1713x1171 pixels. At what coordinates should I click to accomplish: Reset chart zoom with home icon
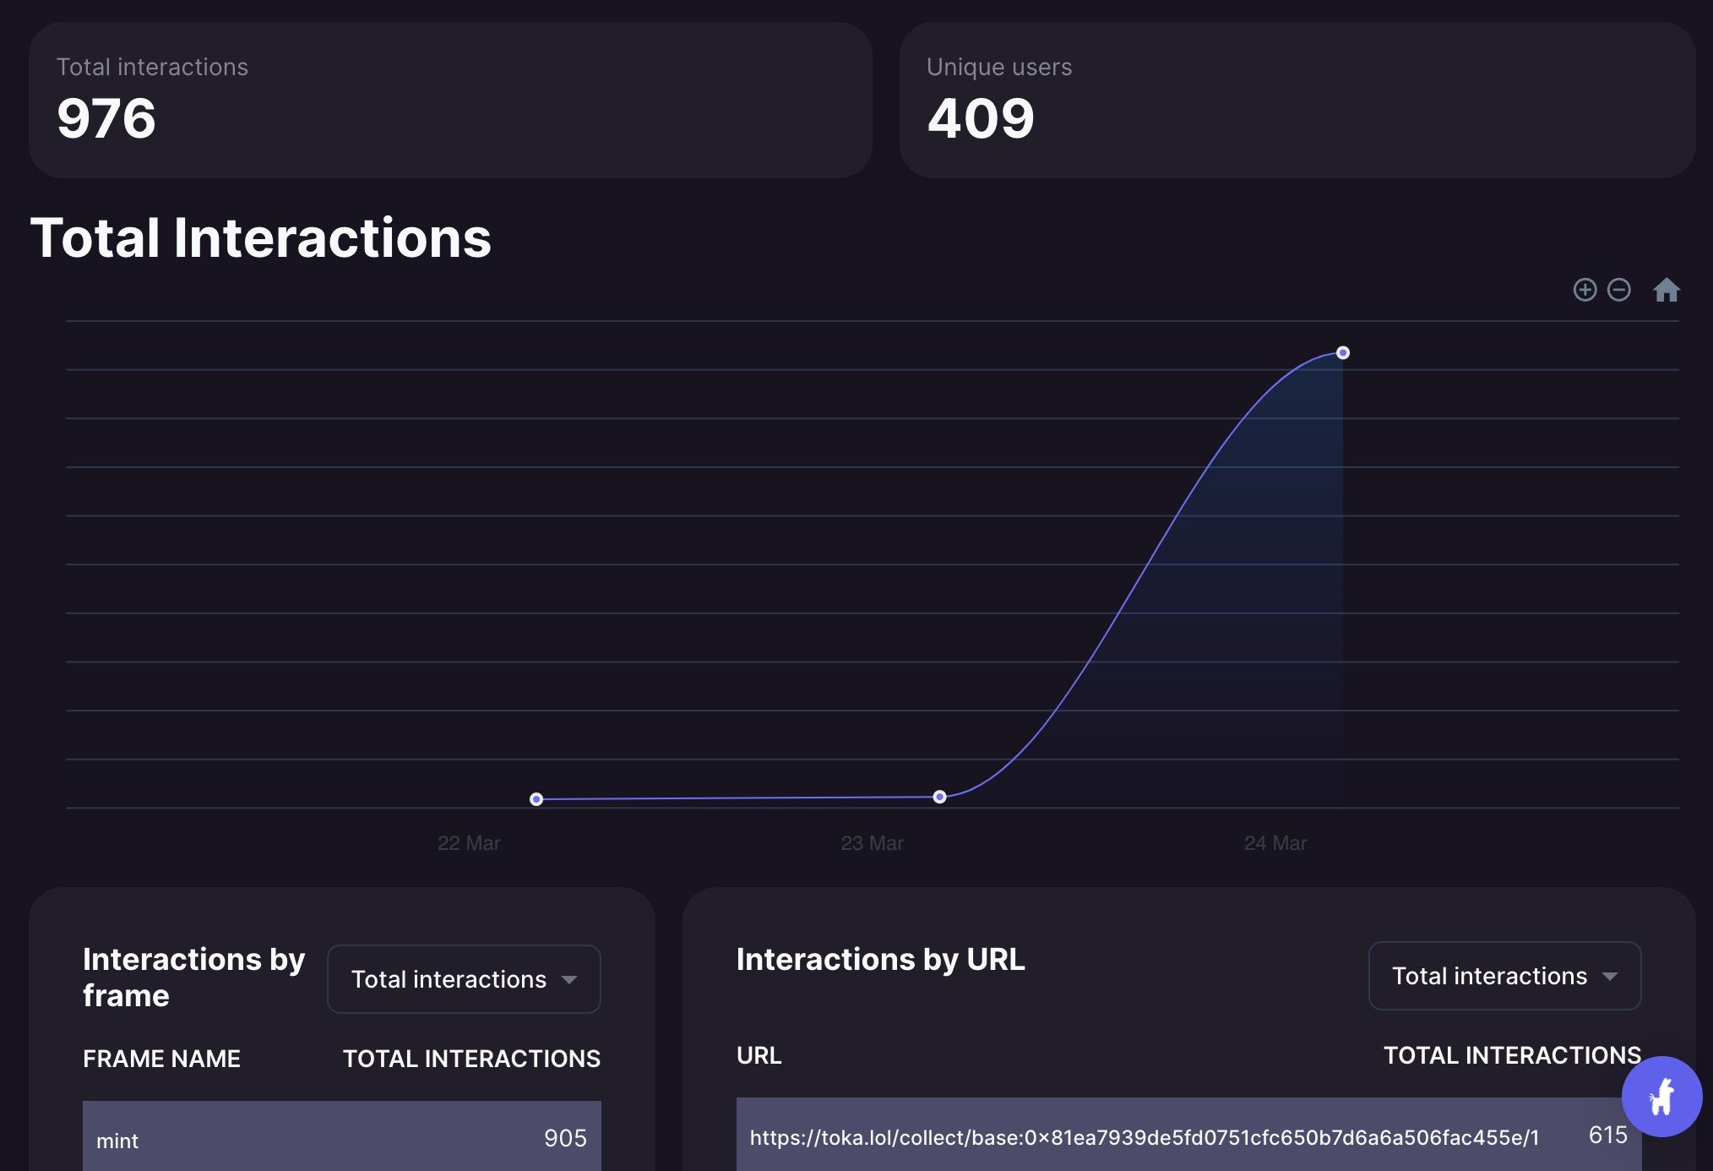[x=1666, y=290]
